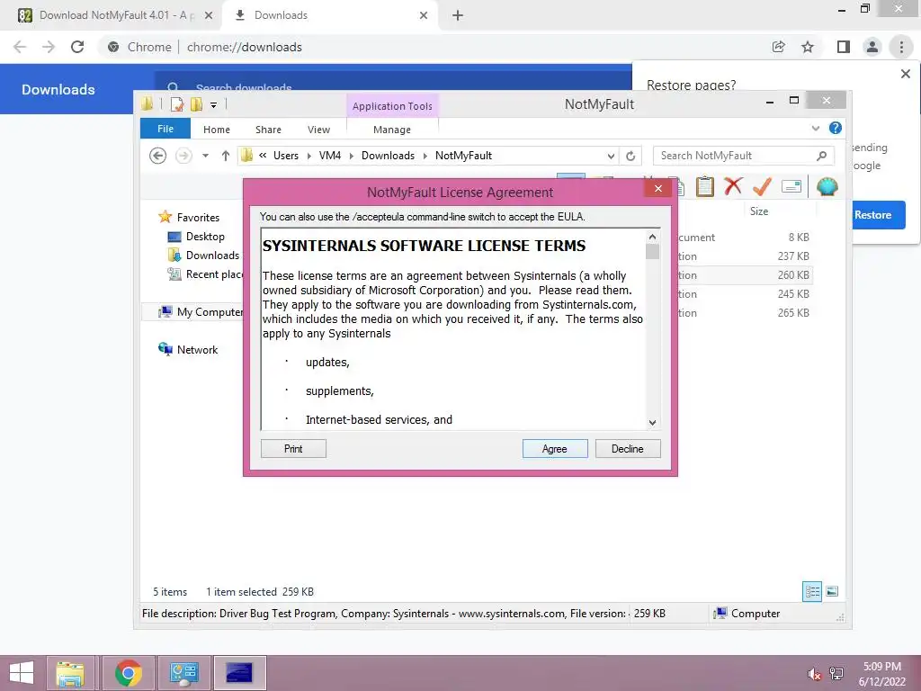
Task: Click the Print button in license dialog
Action: (x=293, y=449)
